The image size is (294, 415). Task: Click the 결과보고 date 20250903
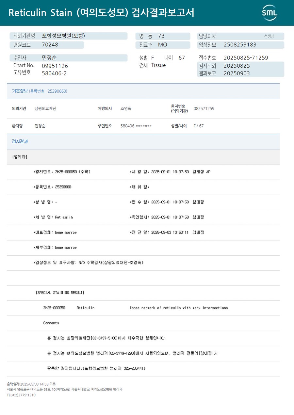click(237, 73)
